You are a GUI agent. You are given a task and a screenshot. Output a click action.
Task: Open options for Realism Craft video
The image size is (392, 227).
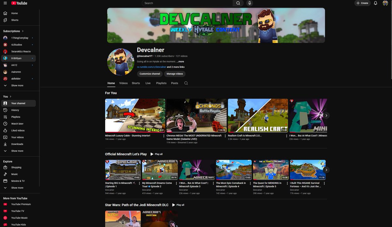click(286, 136)
